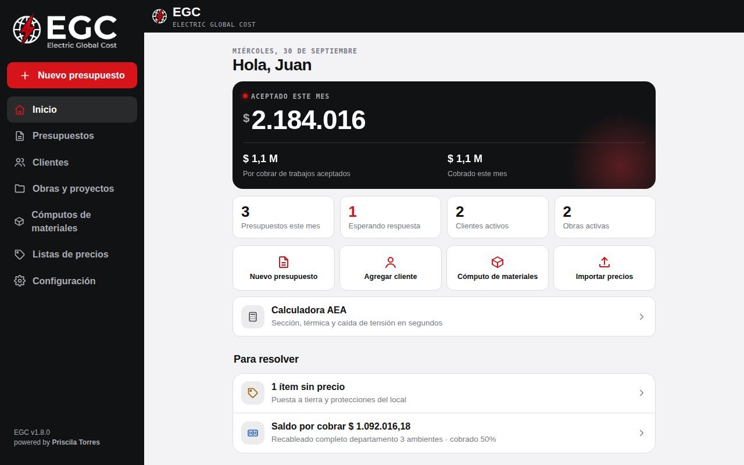Click the $ 2.184.016 accepted amount

point(304,120)
